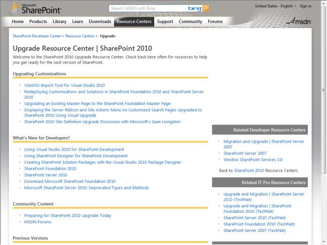Open Deprecated Types and Methods link
This screenshot has height=245, width=327.
click(86, 188)
